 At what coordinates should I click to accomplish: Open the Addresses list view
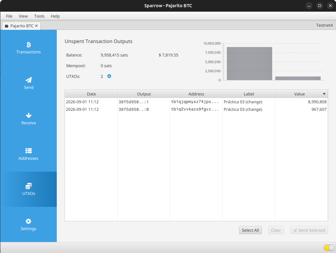(29, 154)
